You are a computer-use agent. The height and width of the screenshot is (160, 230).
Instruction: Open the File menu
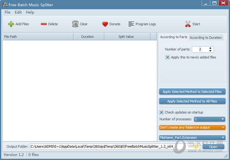[8, 12]
